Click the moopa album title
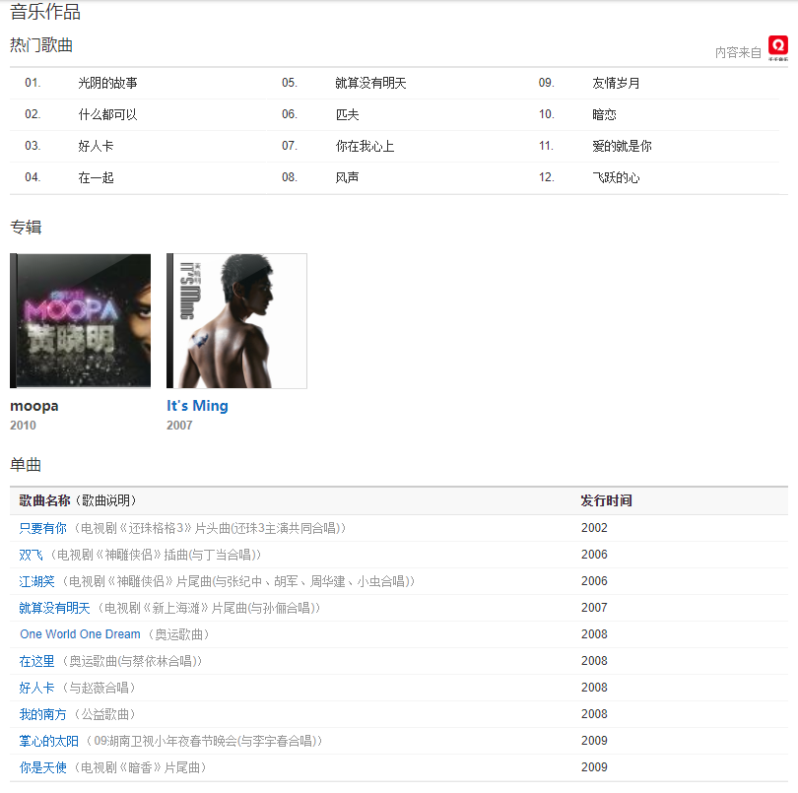This screenshot has width=798, height=793. (x=34, y=406)
